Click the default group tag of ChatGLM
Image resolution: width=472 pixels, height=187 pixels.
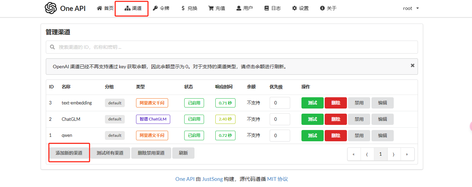(115, 119)
